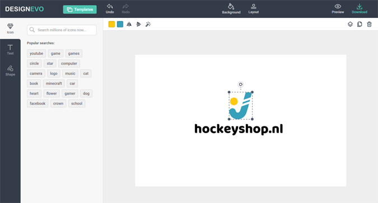Click the rotation handle above selected icon
Viewport: 378px width, 203px height.
coord(241,84)
